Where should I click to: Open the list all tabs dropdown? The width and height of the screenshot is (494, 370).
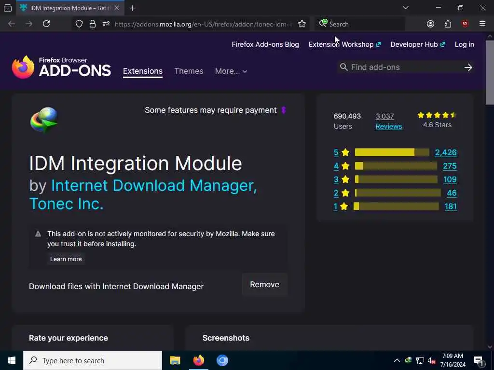[405, 8]
